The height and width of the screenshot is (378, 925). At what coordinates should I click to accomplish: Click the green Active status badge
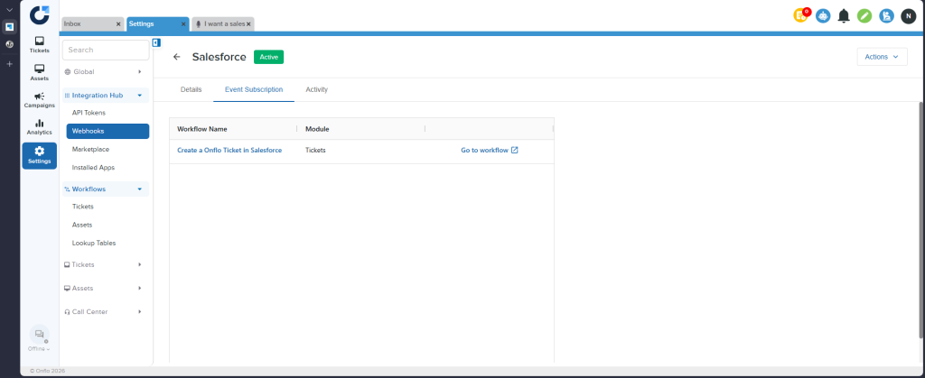[269, 57]
